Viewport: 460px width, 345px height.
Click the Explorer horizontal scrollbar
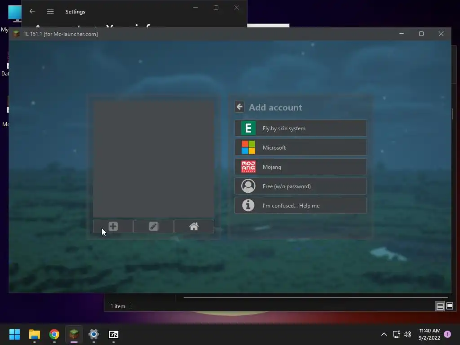click(315, 297)
